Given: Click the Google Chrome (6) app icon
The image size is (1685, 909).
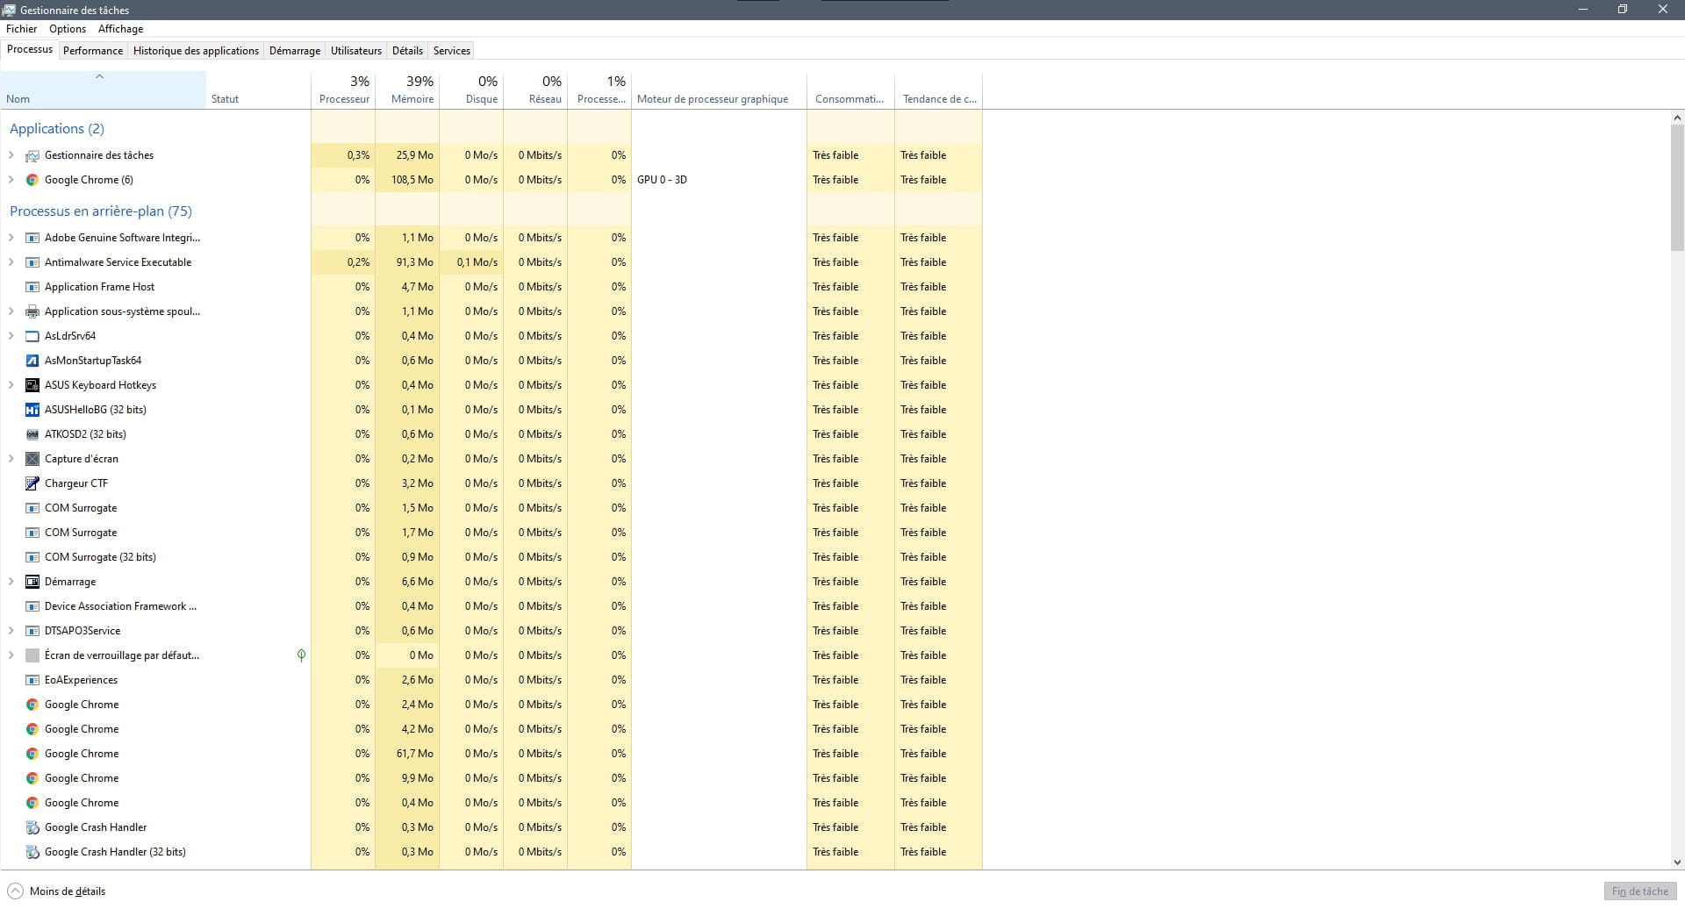Looking at the screenshot, I should coord(32,180).
